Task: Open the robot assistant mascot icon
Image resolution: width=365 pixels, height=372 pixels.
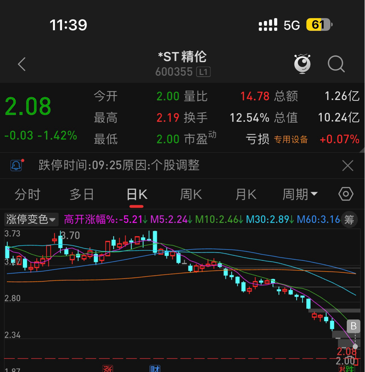Action: [302, 64]
